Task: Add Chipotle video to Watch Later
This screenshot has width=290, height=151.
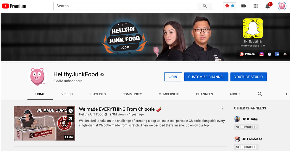Action: (x=70, y=111)
